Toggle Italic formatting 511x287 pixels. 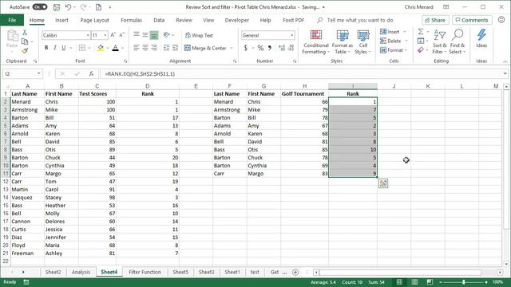pyautogui.click(x=55, y=48)
